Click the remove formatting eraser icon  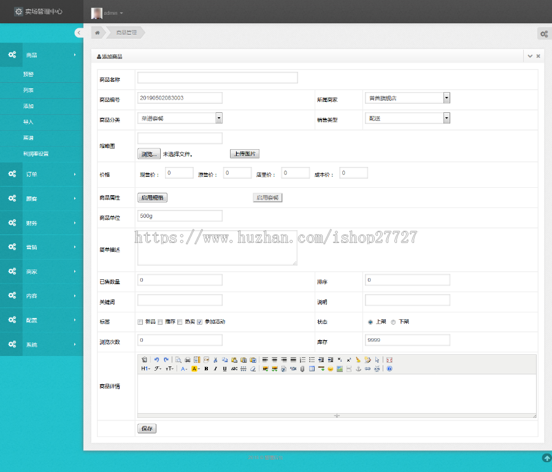(x=253, y=369)
